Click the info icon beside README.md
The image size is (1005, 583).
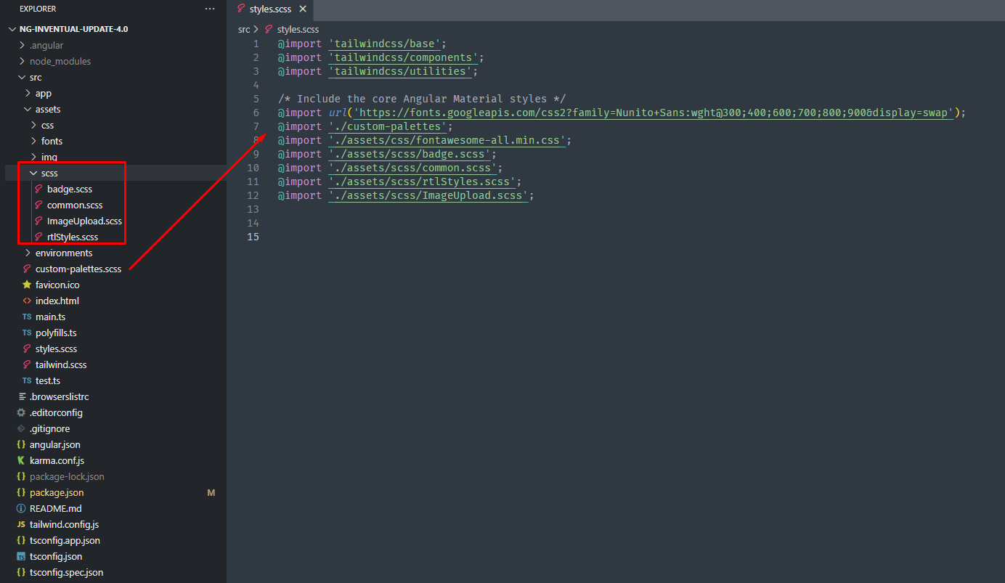(22, 508)
